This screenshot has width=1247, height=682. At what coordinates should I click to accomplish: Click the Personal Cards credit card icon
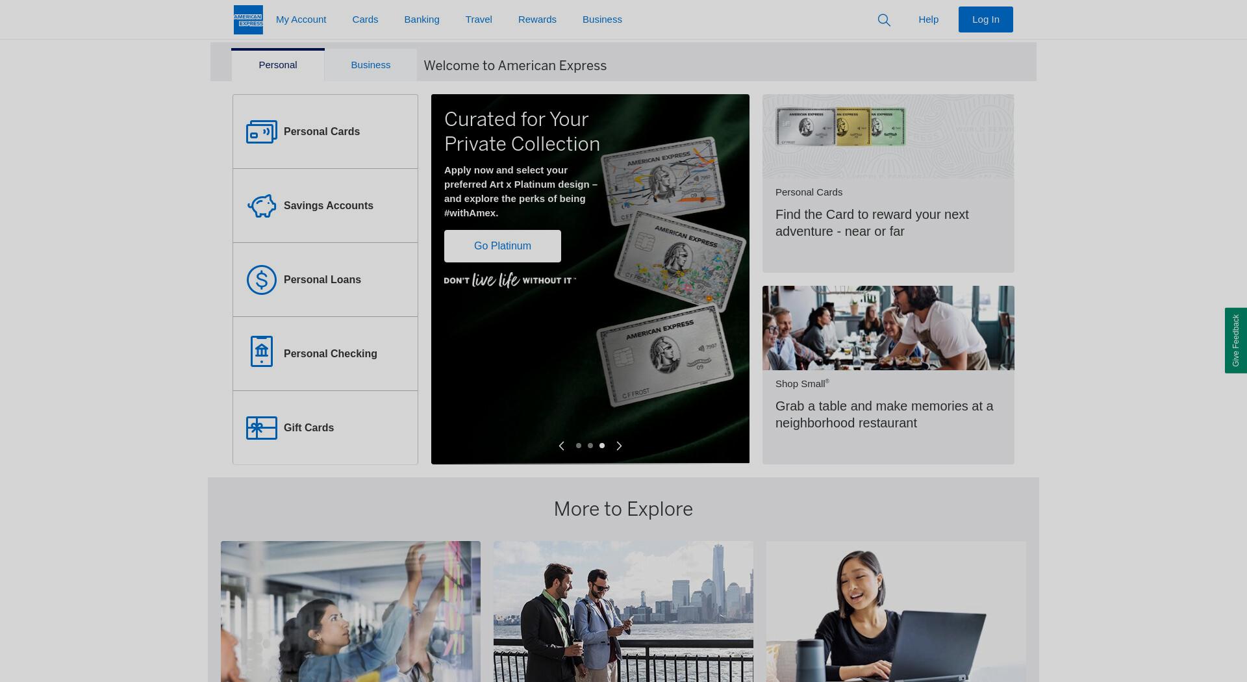tap(262, 132)
